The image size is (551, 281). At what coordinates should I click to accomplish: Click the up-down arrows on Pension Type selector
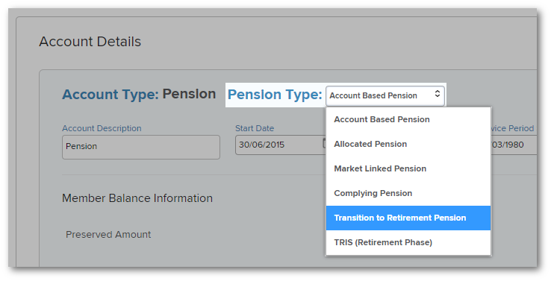[x=438, y=94]
